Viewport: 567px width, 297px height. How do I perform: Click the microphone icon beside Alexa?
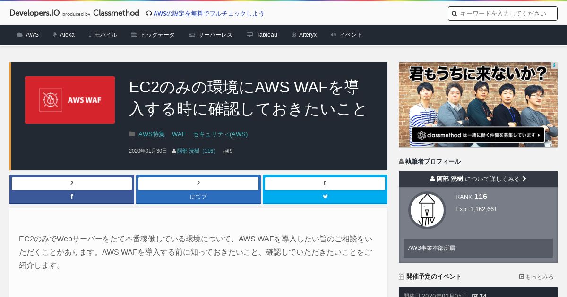[55, 35]
